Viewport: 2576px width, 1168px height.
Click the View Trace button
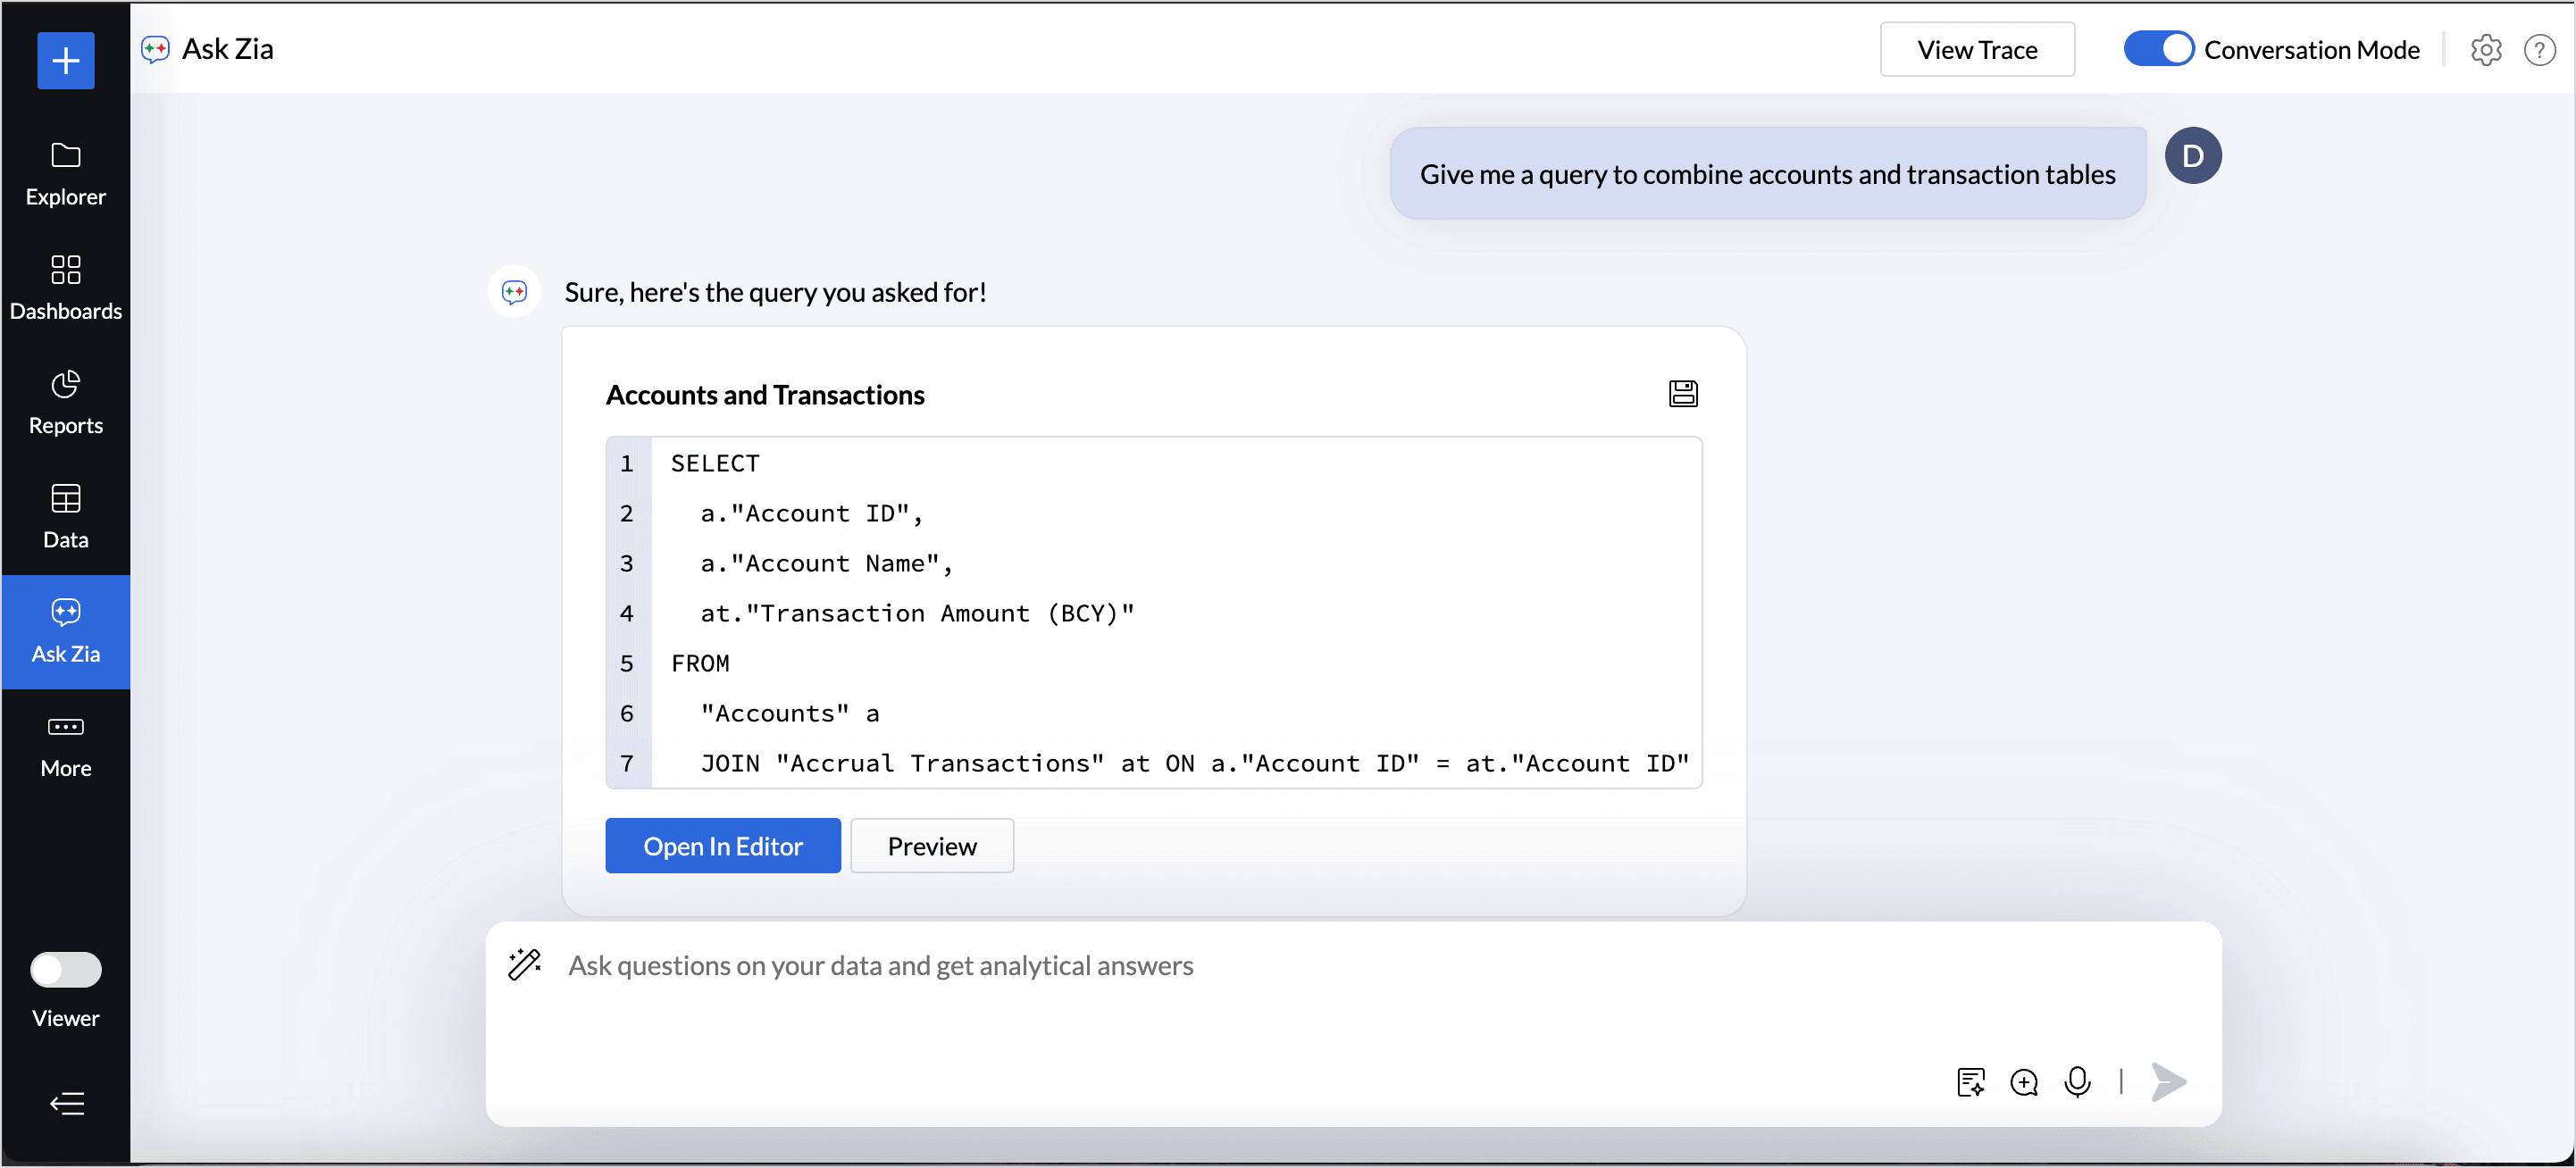(x=1976, y=49)
